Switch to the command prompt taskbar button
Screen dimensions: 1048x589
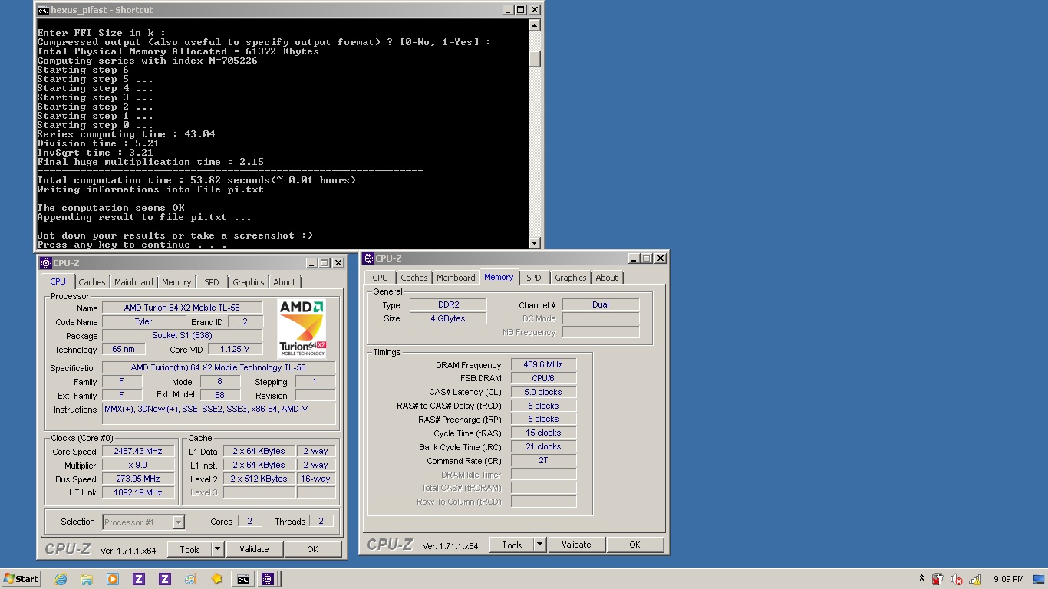(242, 579)
